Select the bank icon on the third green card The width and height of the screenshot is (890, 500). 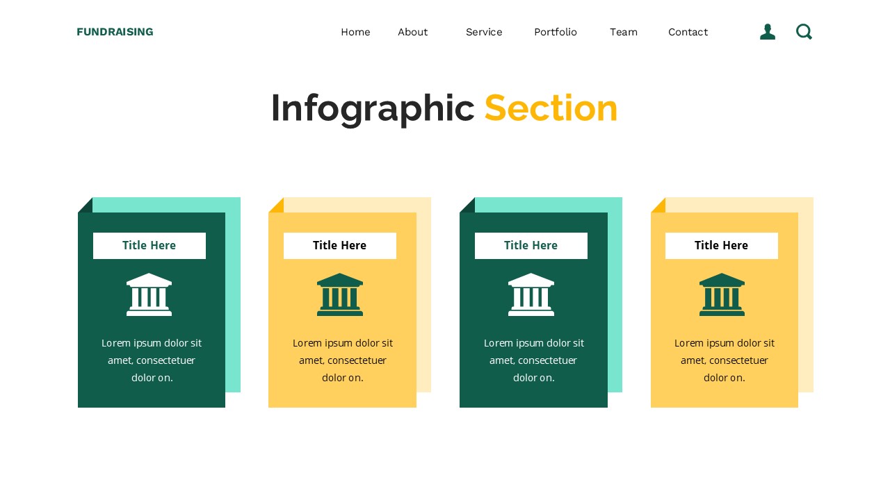531,294
